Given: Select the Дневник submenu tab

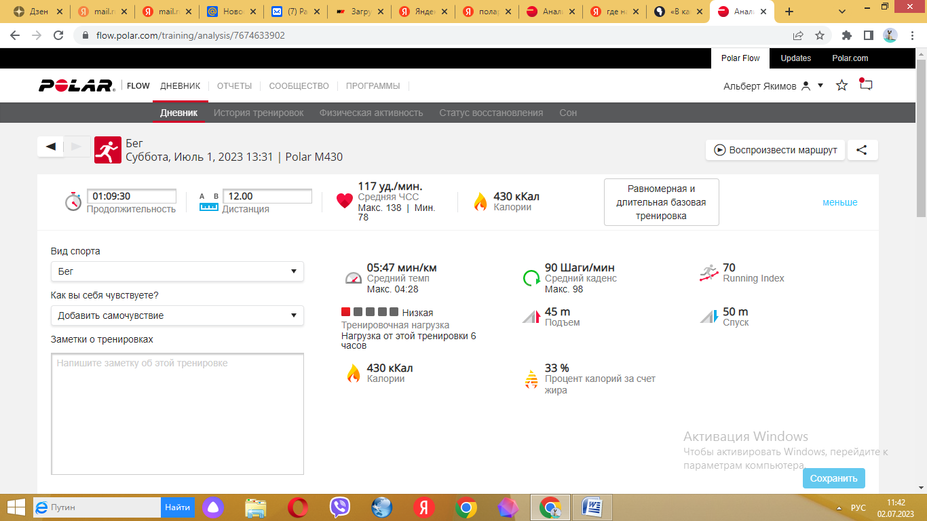Looking at the screenshot, I should 179,113.
